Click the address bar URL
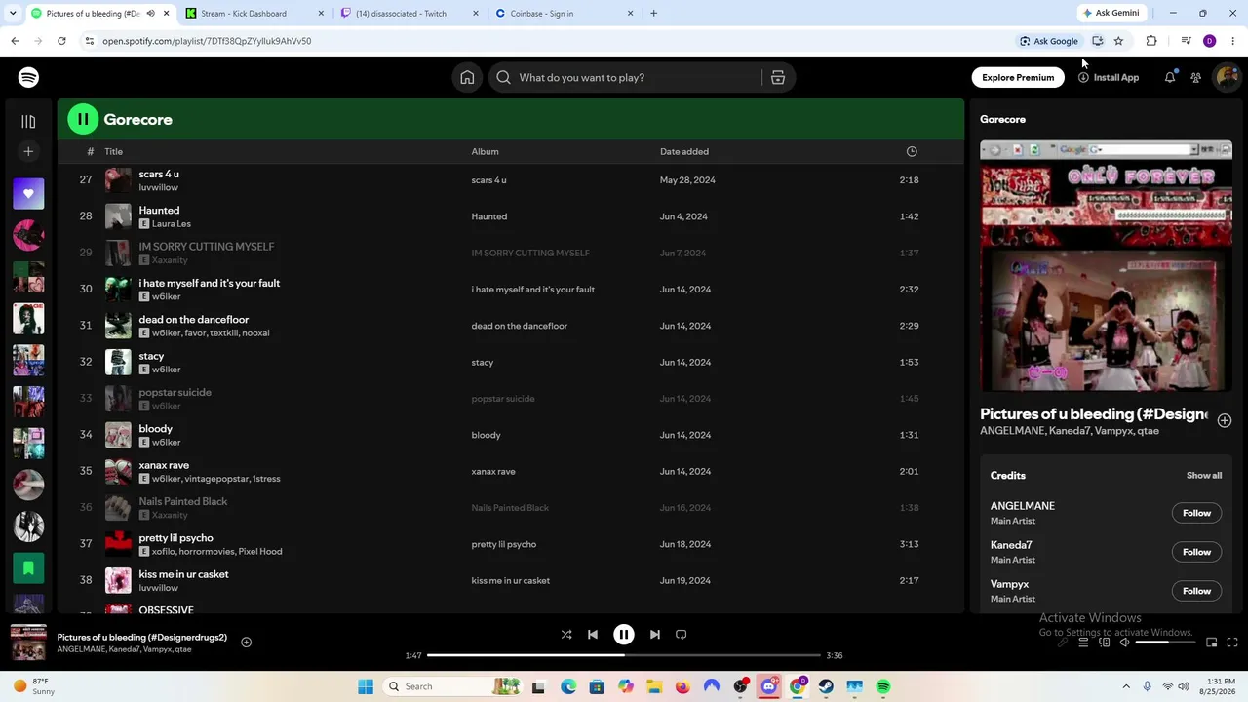 (x=207, y=41)
